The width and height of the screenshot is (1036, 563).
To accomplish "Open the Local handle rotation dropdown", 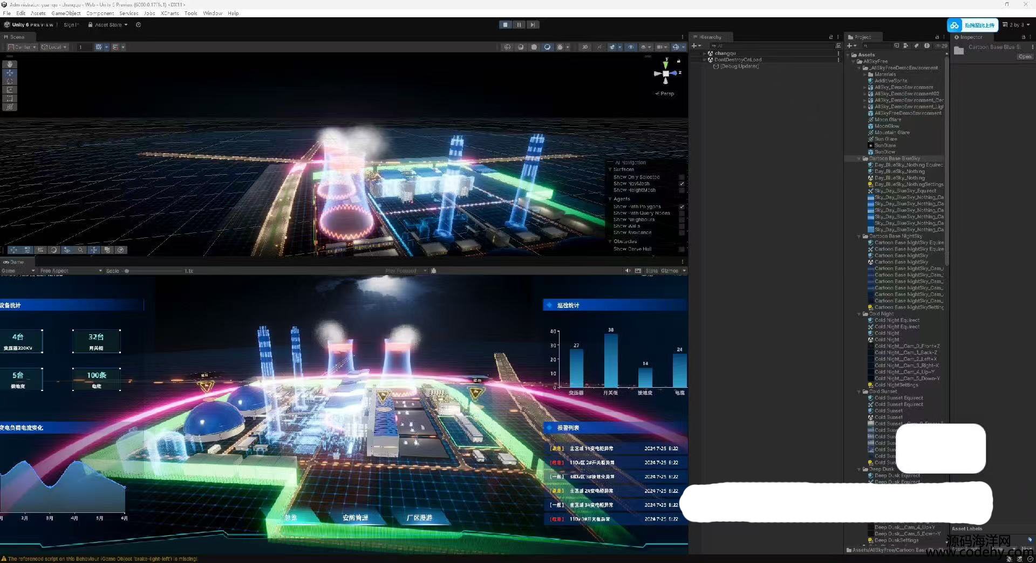I will click(54, 47).
